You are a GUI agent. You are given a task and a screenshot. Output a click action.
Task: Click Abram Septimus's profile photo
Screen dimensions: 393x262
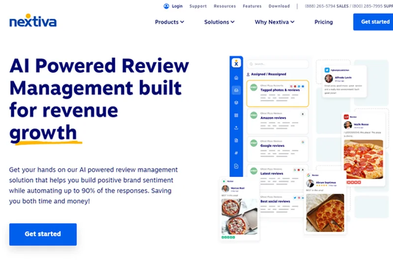tap(310, 183)
